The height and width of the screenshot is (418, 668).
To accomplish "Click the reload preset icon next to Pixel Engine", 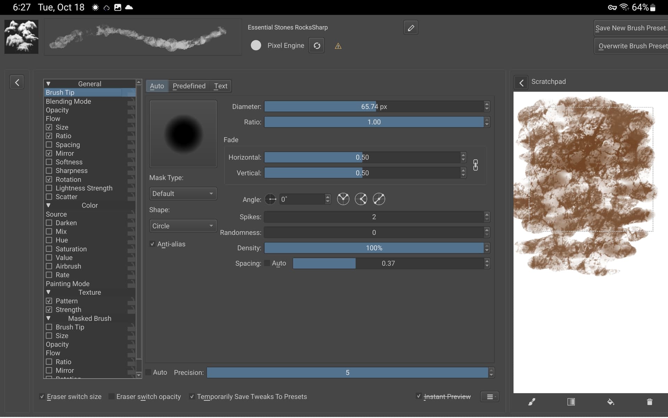I will pos(317,46).
